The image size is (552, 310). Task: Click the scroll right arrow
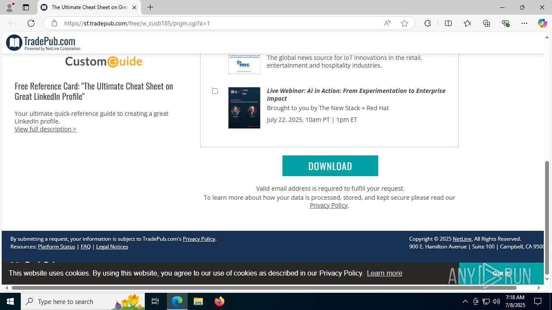coord(539,288)
